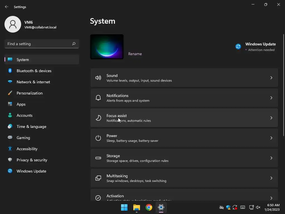Click the Privacy & security shield icon

10,160
